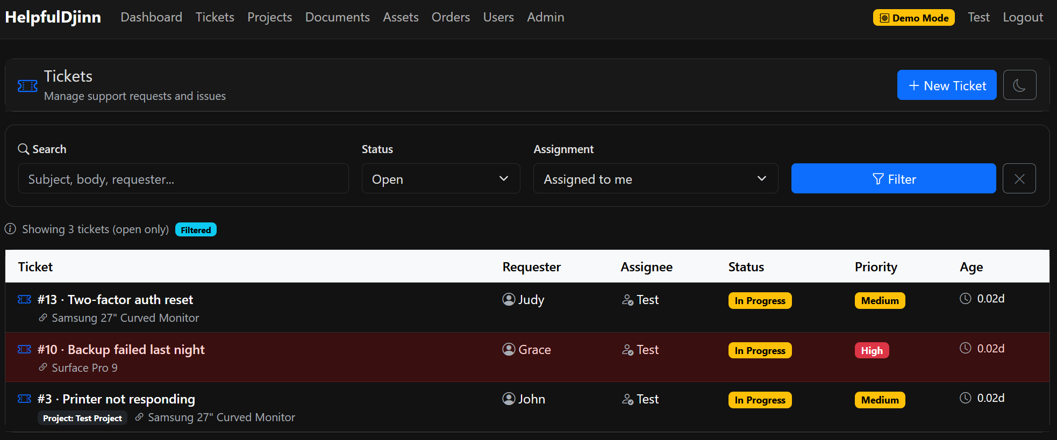The height and width of the screenshot is (440, 1057).
Task: Create a ticket with New Ticket button
Action: (x=947, y=85)
